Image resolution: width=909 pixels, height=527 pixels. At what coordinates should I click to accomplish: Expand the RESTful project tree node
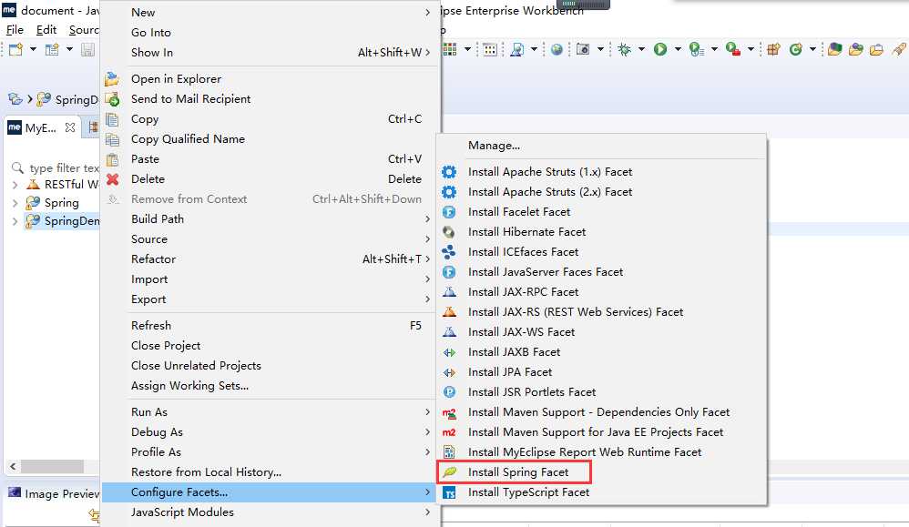point(15,186)
